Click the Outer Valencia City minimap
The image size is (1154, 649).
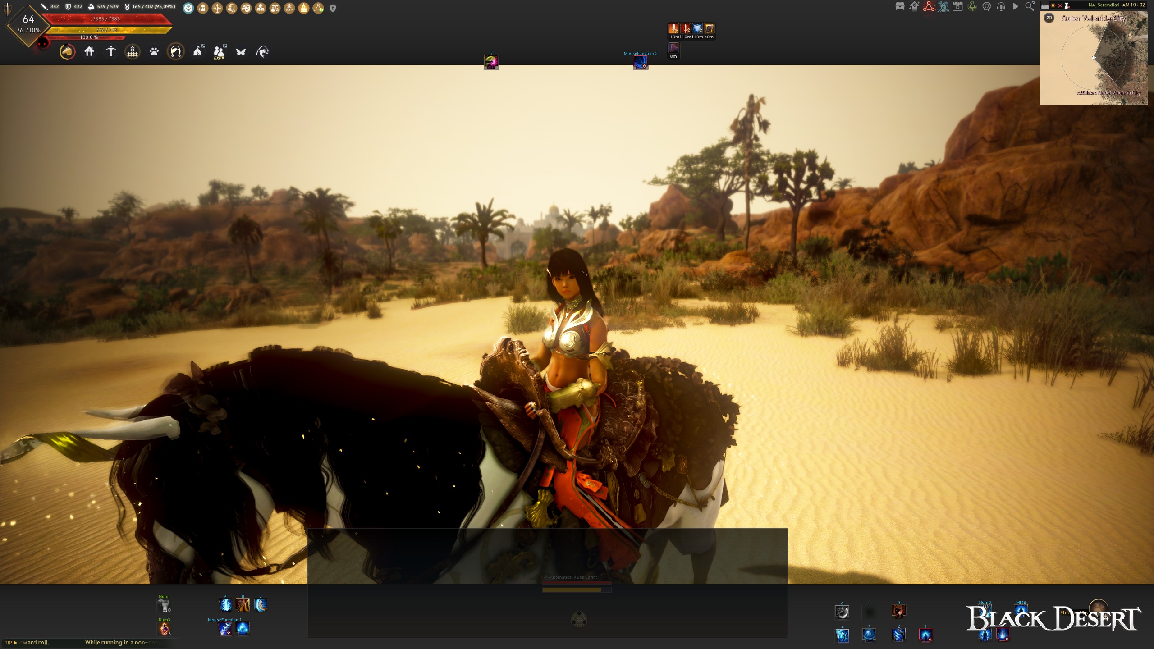1094,58
